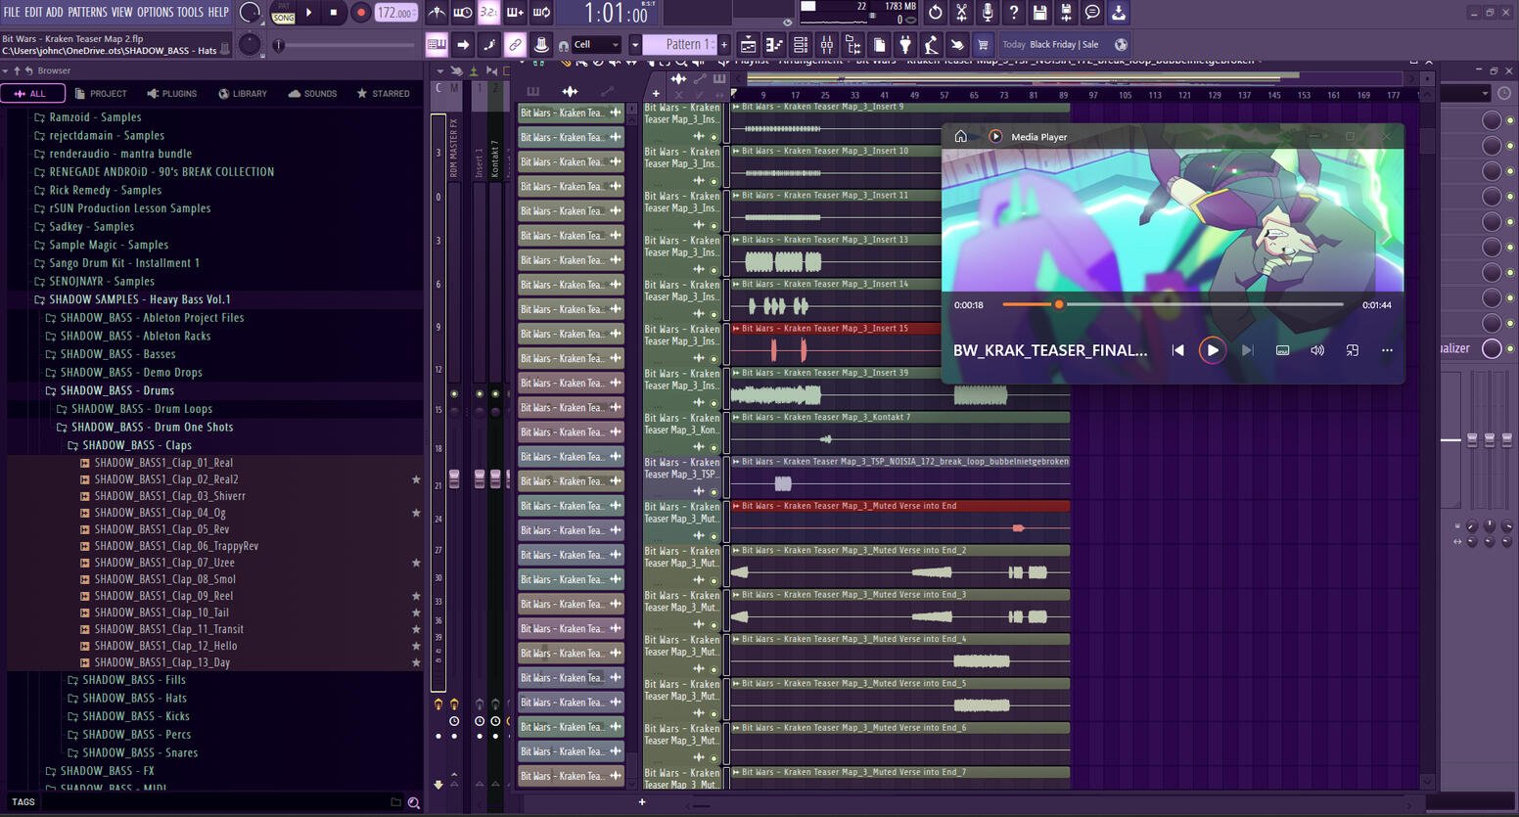Viewport: 1519px width, 817px height.
Task: Open the shopping cart content library icon
Action: (983, 45)
